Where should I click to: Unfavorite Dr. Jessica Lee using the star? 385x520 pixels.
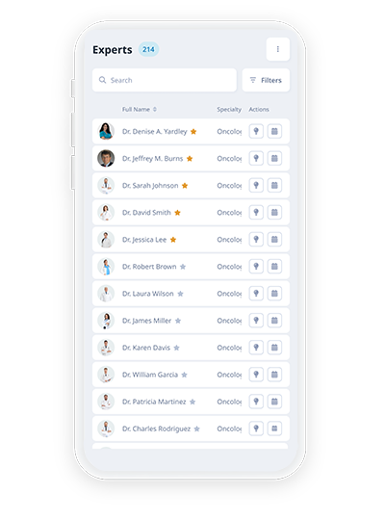coord(173,240)
